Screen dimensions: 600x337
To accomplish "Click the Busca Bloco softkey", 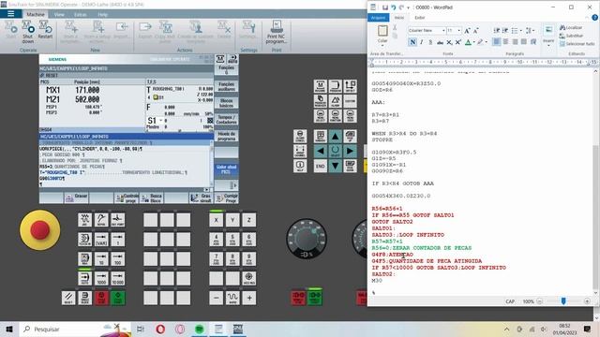I will click(152, 198).
